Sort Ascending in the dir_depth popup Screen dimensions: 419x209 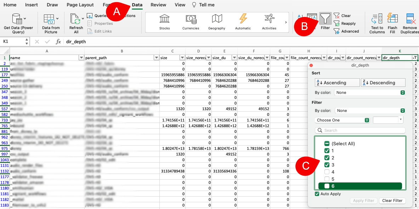click(336, 82)
